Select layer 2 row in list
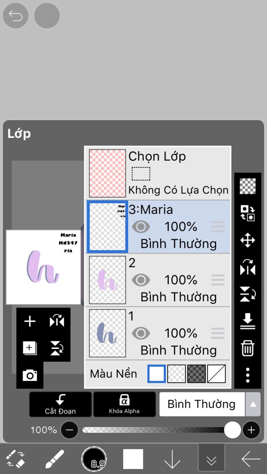Screen dimensions: 267x474 (158, 280)
